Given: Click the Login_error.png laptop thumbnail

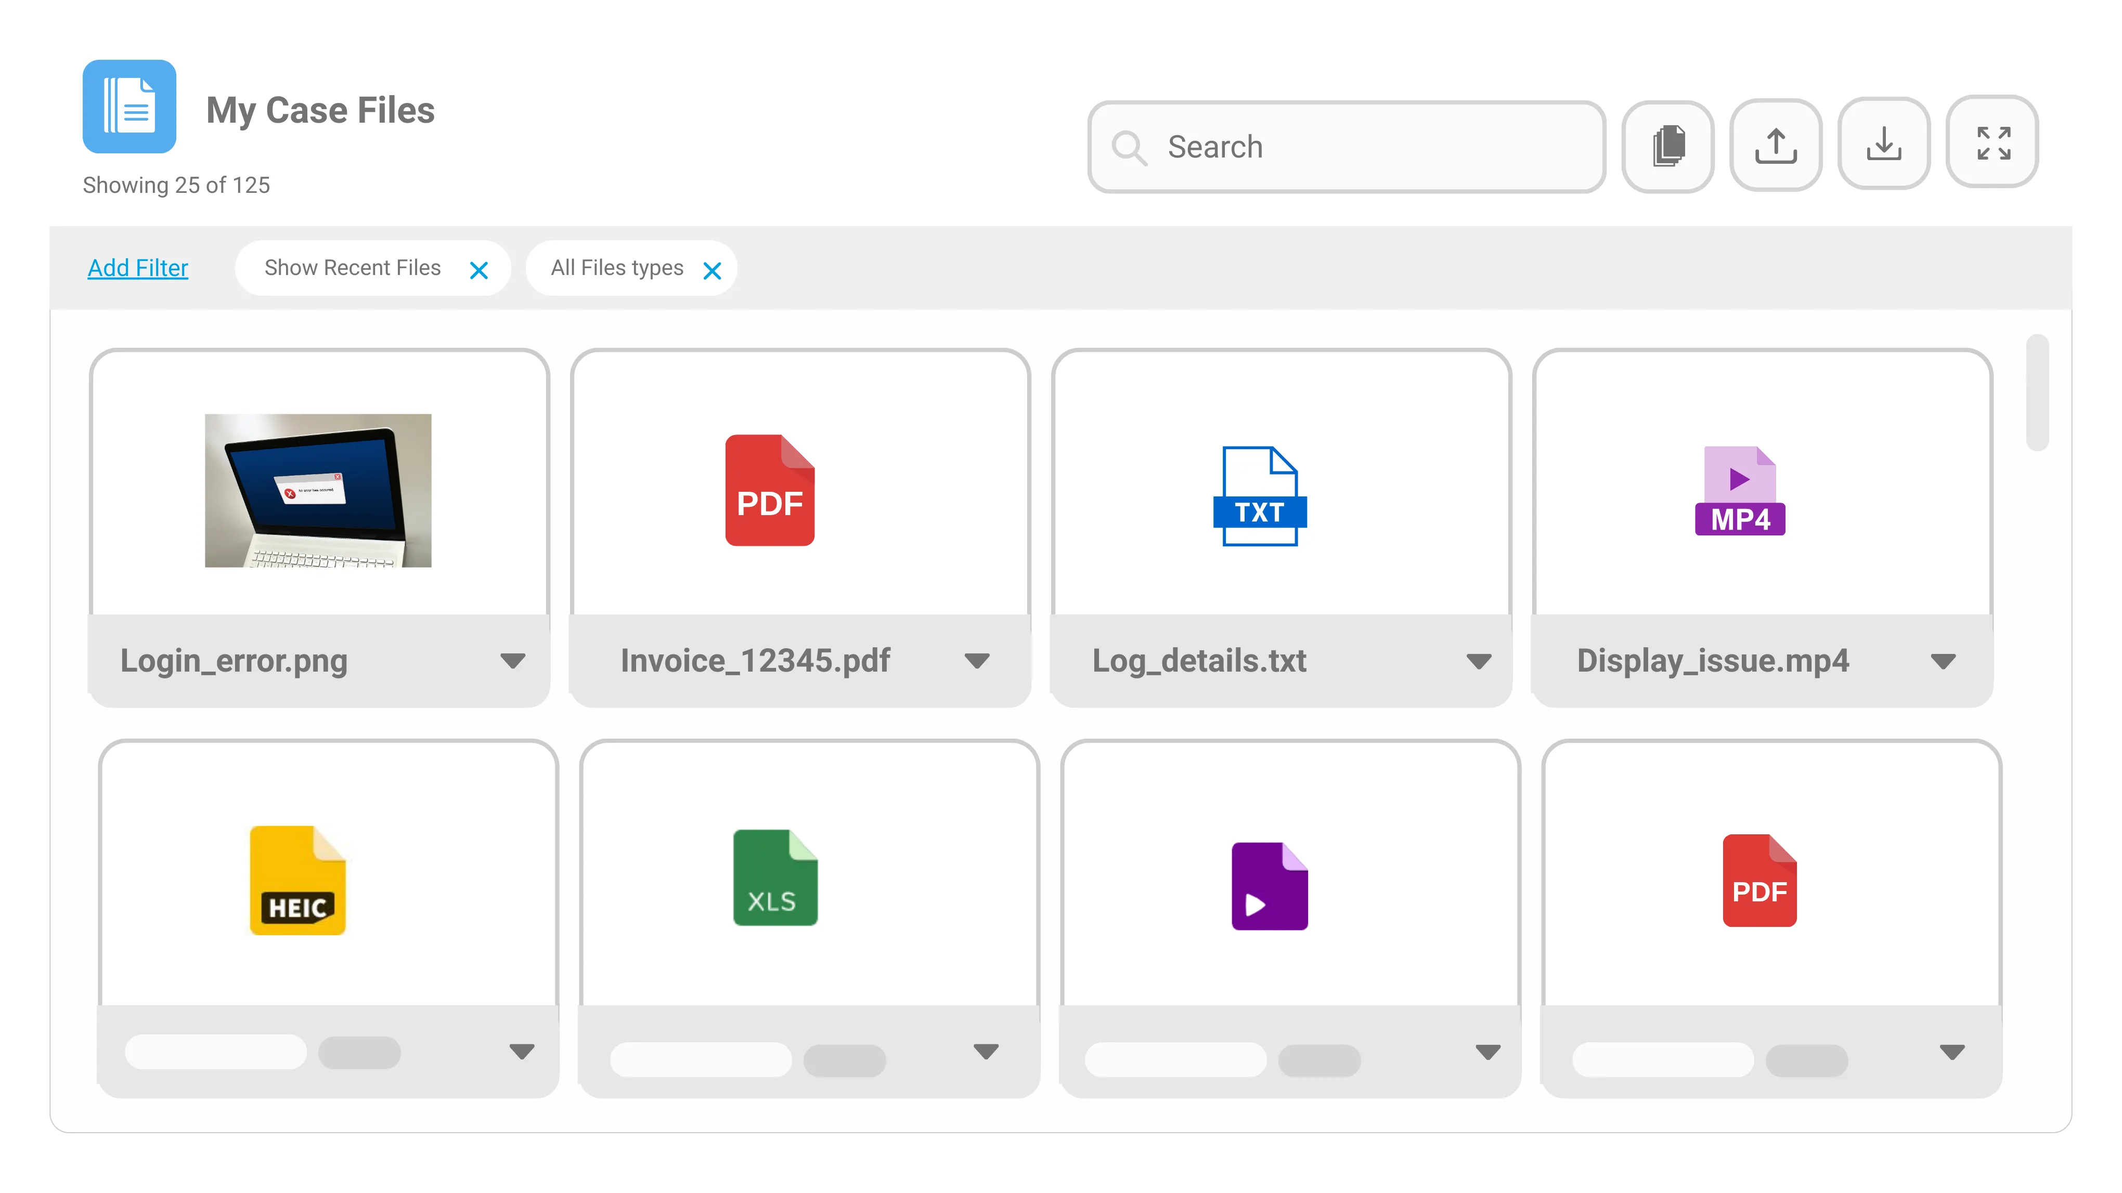Looking at the screenshot, I should [x=318, y=490].
